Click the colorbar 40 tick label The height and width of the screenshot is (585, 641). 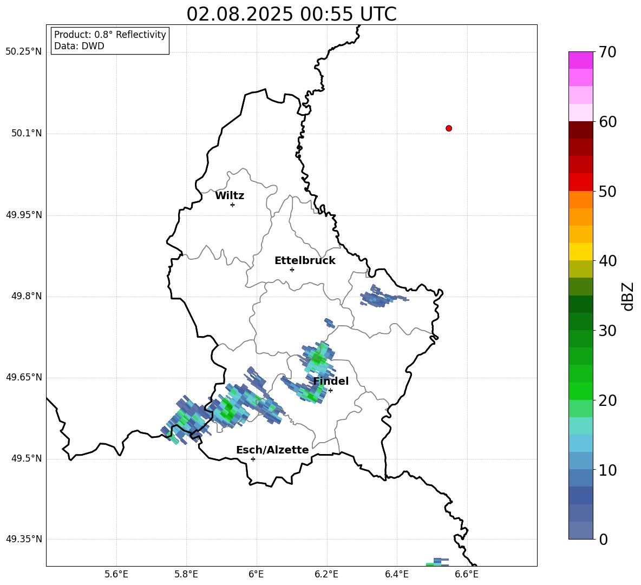pyautogui.click(x=608, y=261)
